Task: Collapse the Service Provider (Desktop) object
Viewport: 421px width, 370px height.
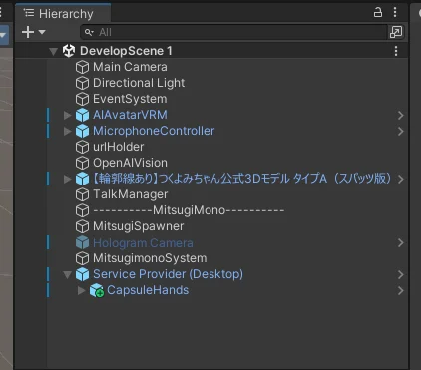Action: [68, 275]
